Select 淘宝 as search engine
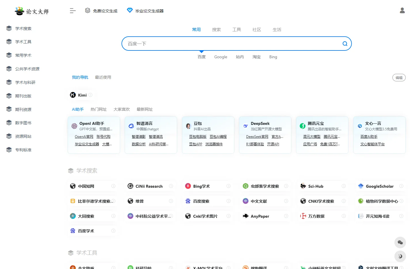This screenshot has height=269, width=410. click(x=257, y=57)
